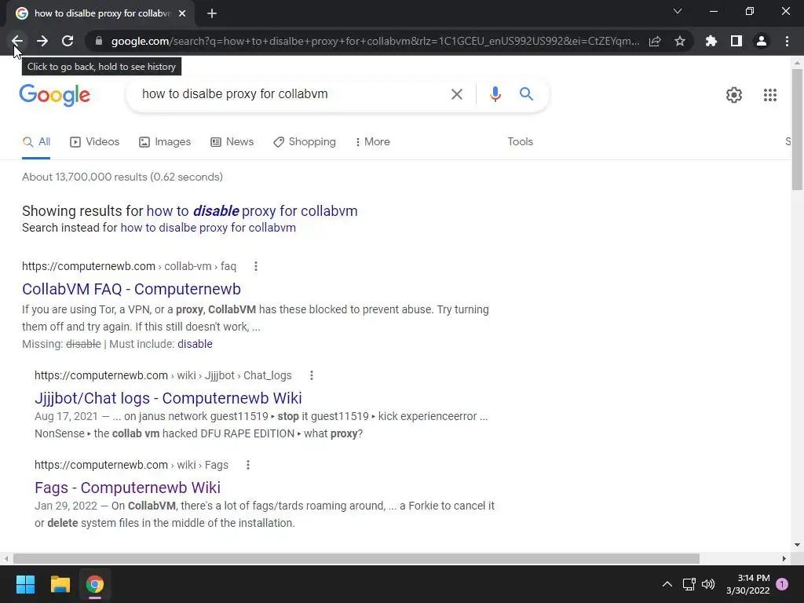804x603 pixels.
Task: Open the clock showing 3:14 PM
Action: tap(748, 584)
